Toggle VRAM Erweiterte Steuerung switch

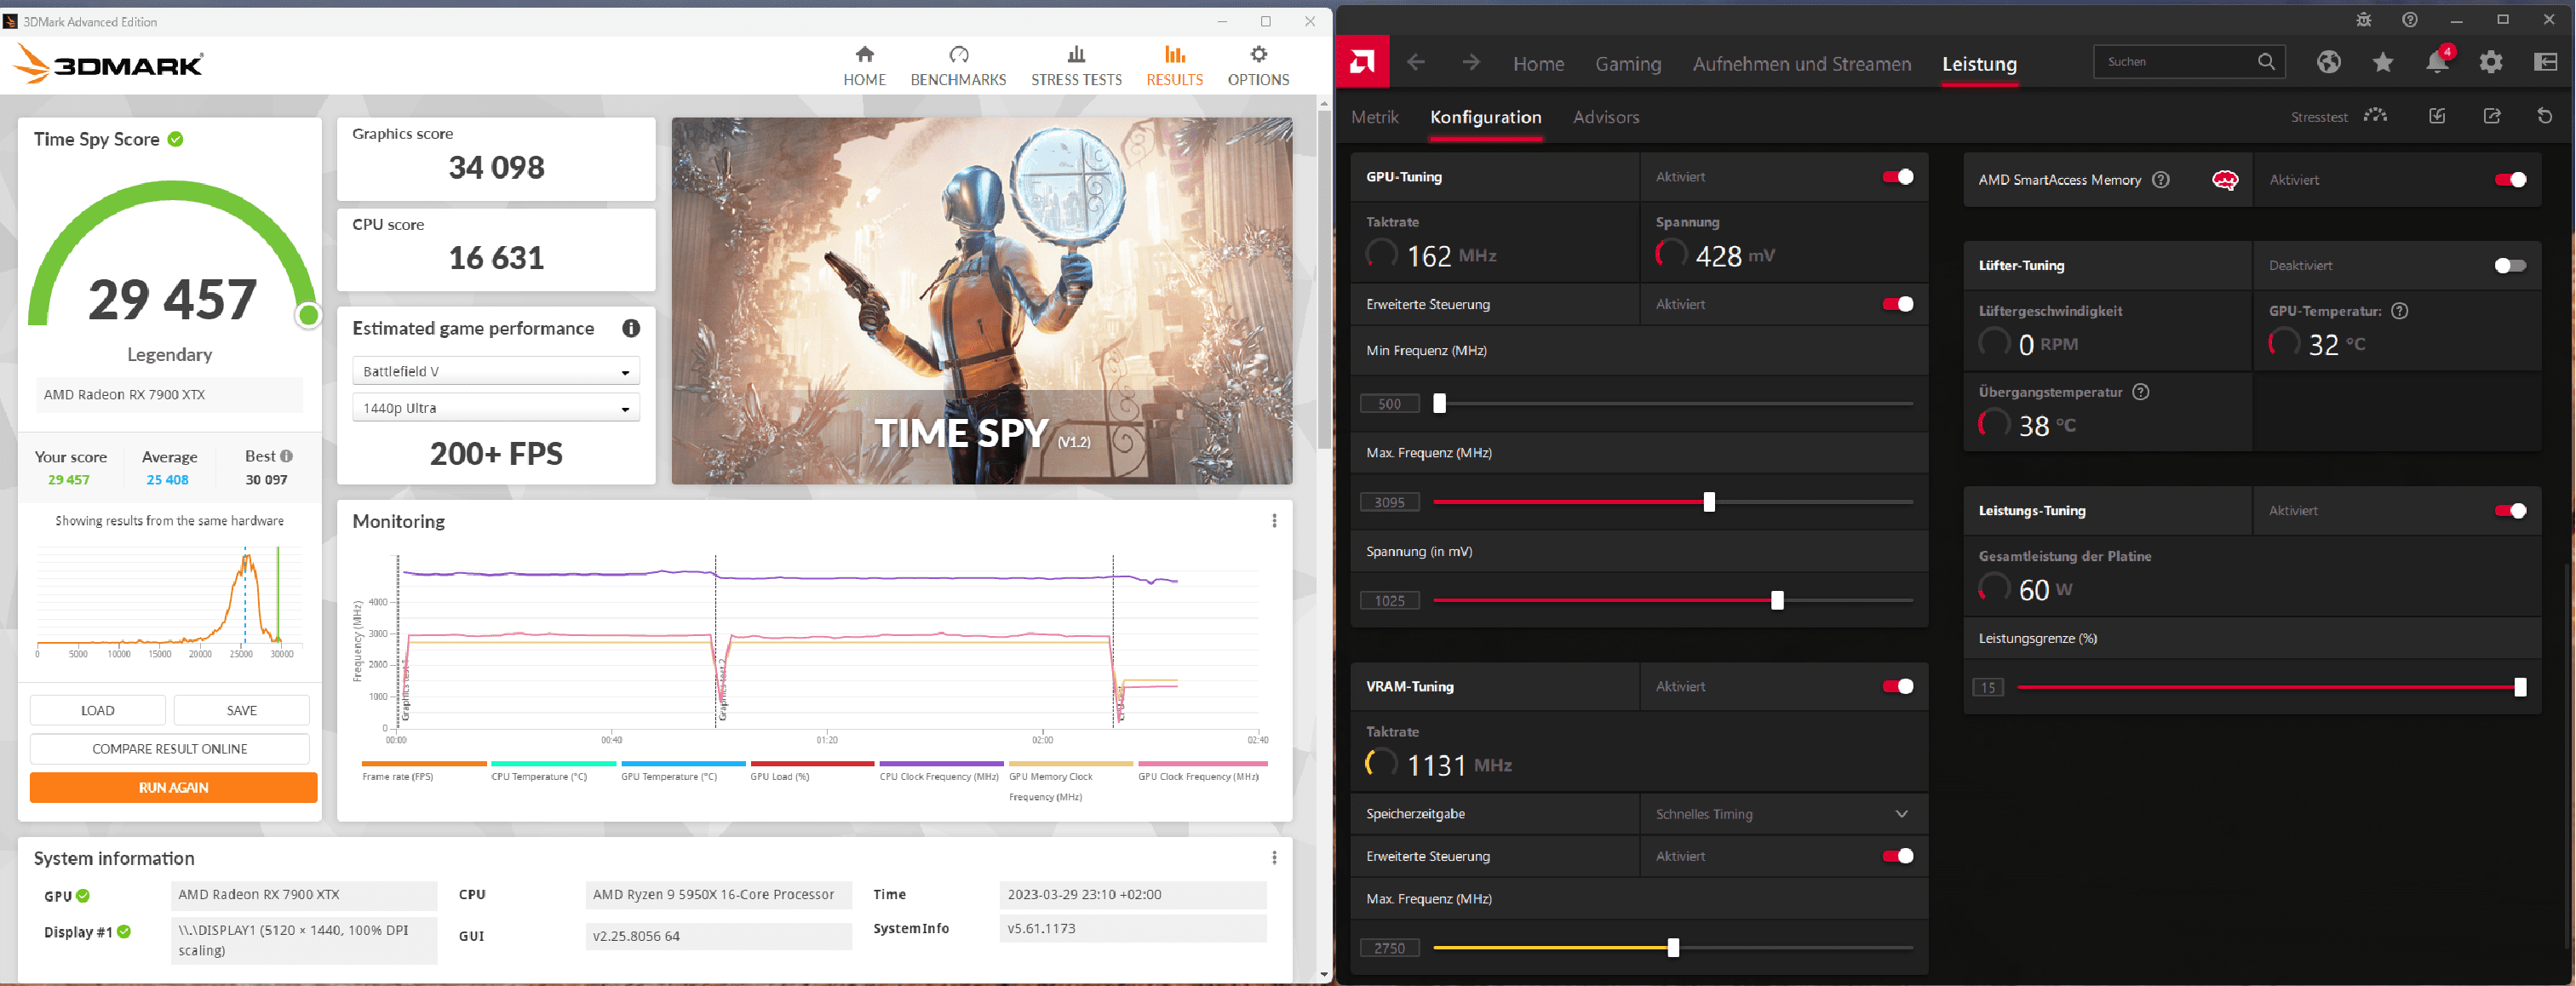click(x=1898, y=856)
